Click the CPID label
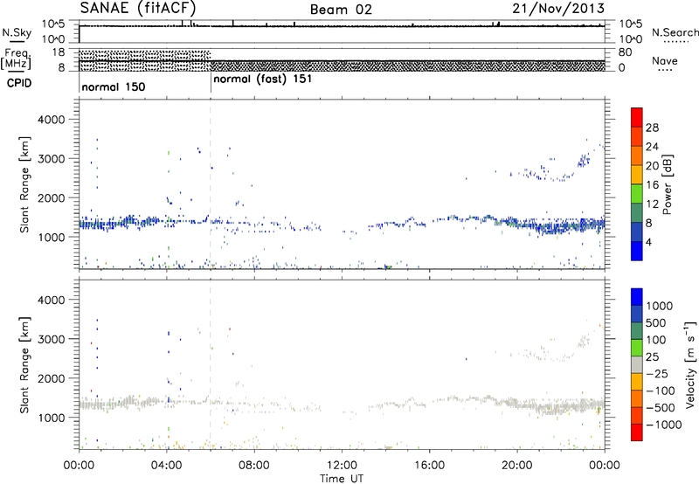The image size is (699, 484). [x=19, y=83]
